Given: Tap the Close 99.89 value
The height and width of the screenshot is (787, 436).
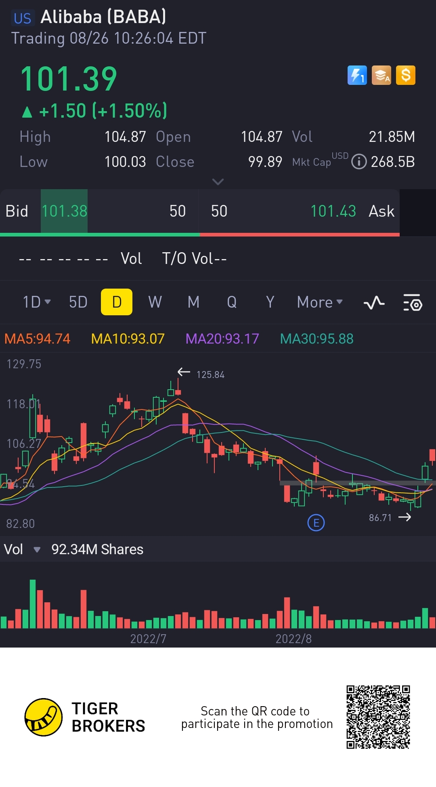Looking at the screenshot, I should click(x=265, y=162).
